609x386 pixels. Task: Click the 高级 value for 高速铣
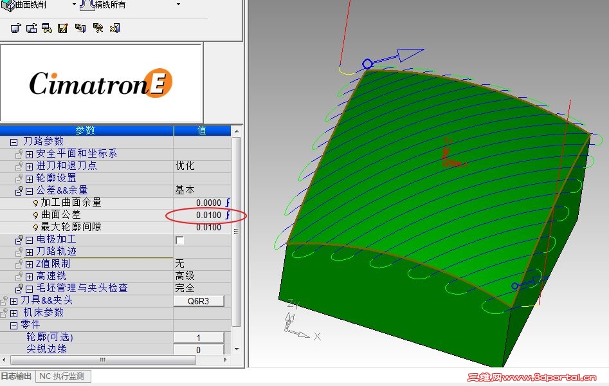[x=185, y=276]
